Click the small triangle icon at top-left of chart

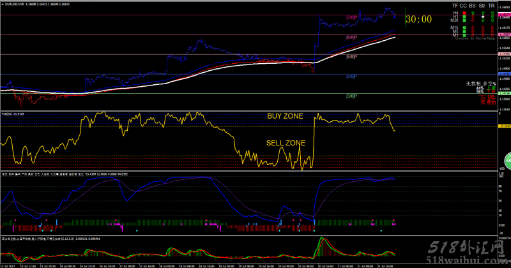pos(3,4)
